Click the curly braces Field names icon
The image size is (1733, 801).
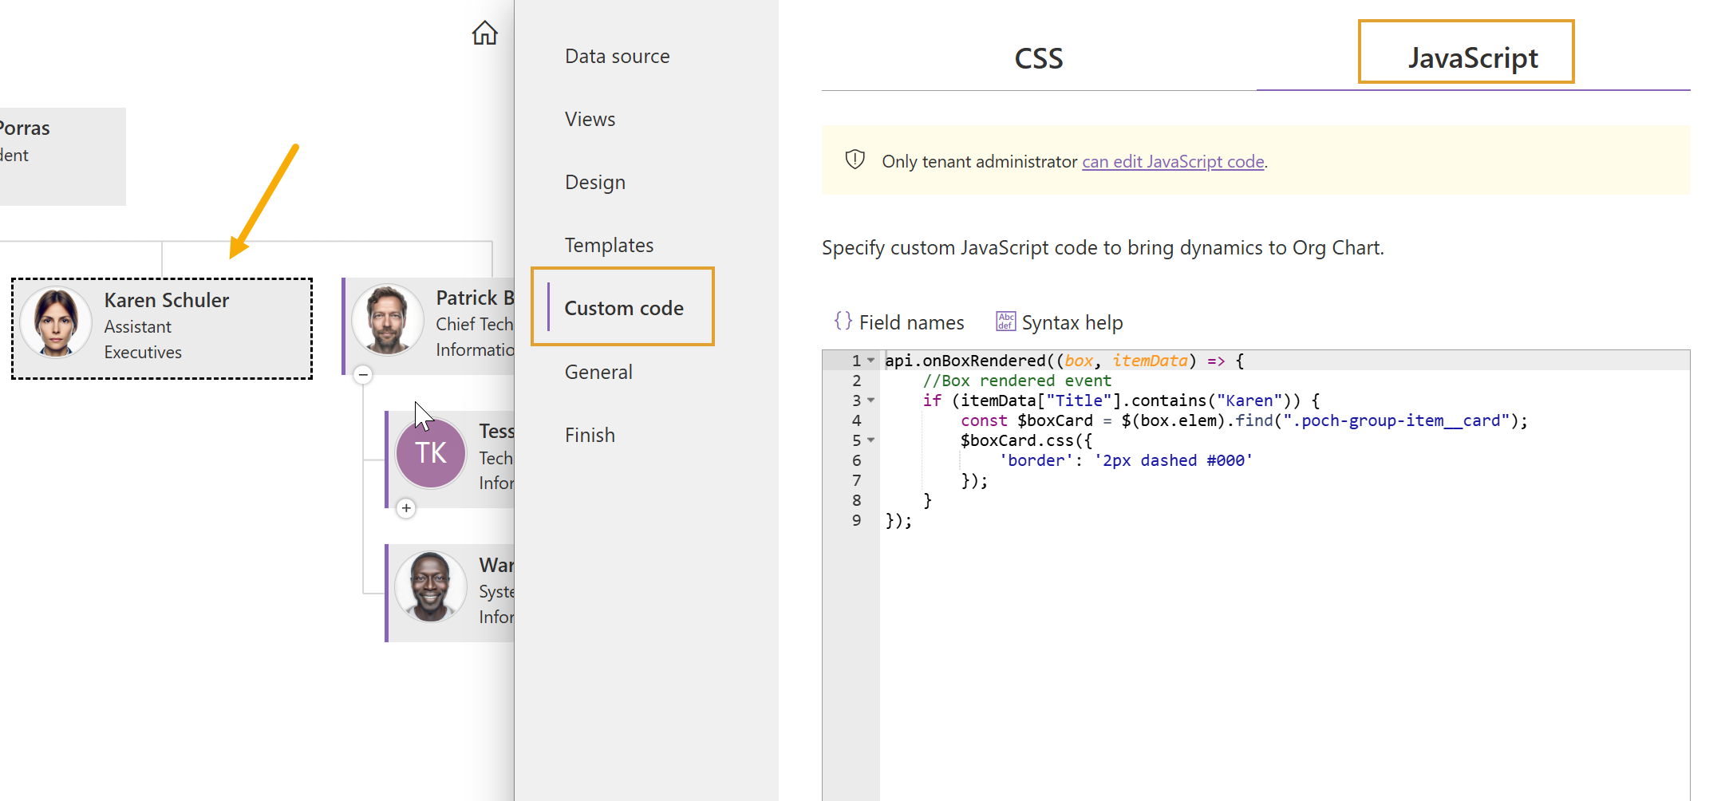pos(843,322)
